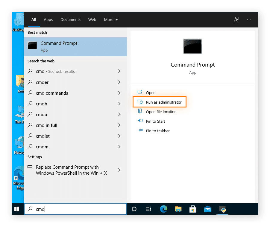Switch to the All search tab
This screenshot has width=270, height=226.
point(34,20)
